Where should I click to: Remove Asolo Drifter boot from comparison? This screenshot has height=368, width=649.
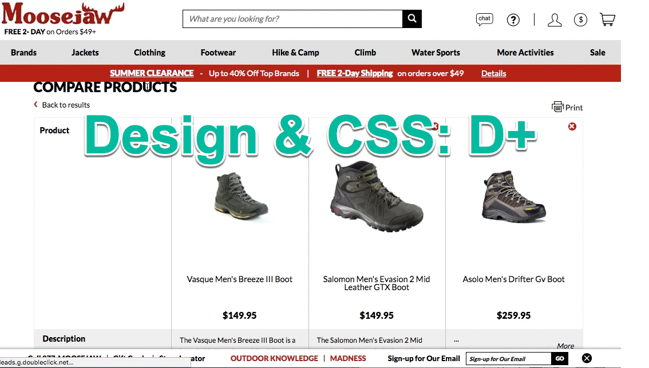click(x=572, y=126)
